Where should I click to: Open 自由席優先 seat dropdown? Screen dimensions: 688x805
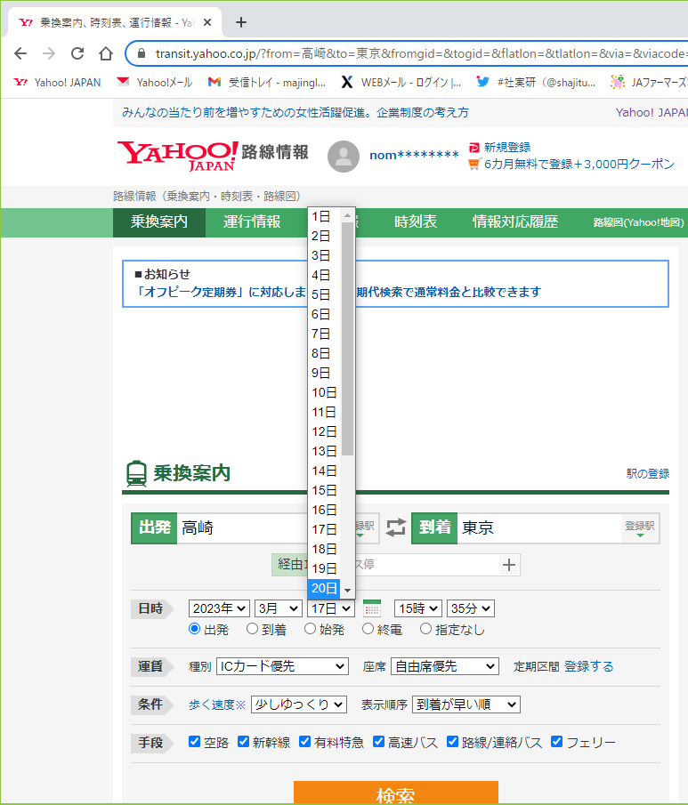(445, 666)
